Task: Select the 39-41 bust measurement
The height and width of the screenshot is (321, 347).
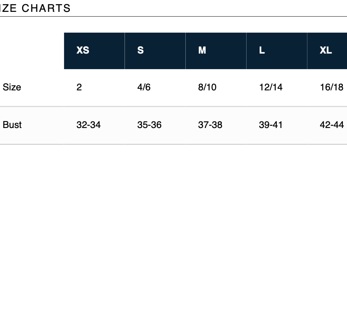Action: (271, 125)
